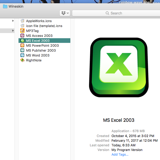Open the Dropbox toolbar dropdown
This screenshot has height=160, width=160.
pyautogui.click(x=65, y=13)
